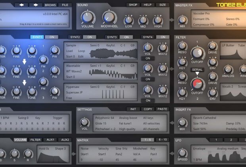Open the Vocoder Pro master effect selector
The width and height of the screenshot is (246, 167).
click(x=202, y=14)
